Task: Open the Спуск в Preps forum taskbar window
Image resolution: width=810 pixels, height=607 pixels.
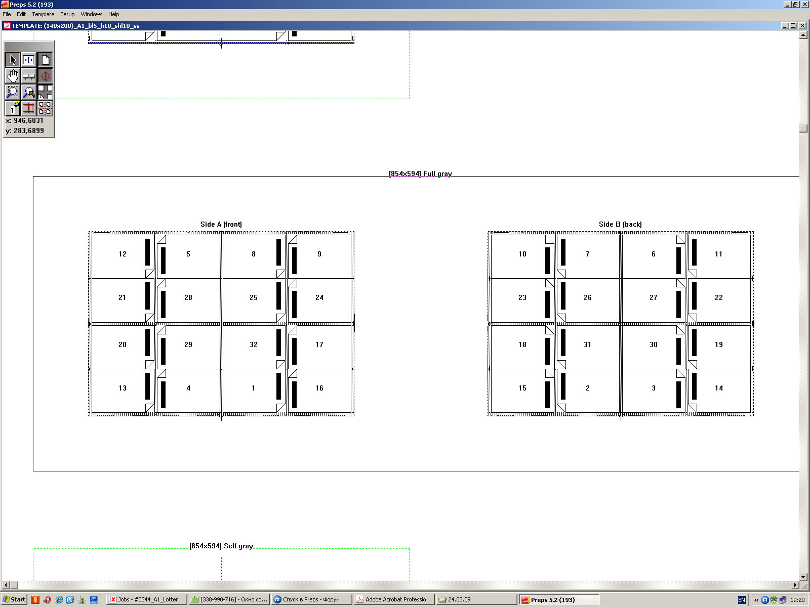Action: point(311,599)
